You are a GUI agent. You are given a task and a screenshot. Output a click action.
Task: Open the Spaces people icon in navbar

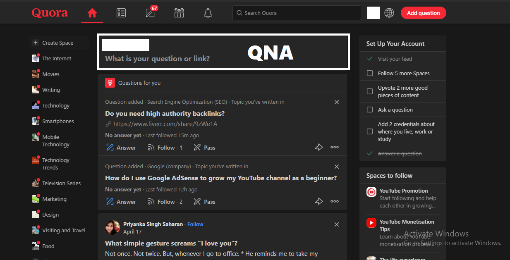click(x=179, y=13)
